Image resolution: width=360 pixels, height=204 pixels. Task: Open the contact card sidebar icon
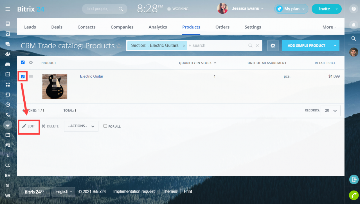8,145
